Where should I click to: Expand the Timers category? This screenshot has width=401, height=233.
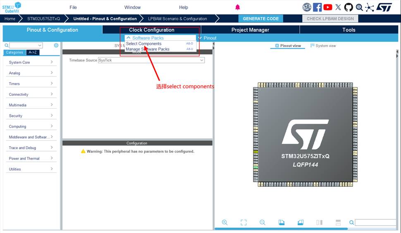[x=31, y=84]
